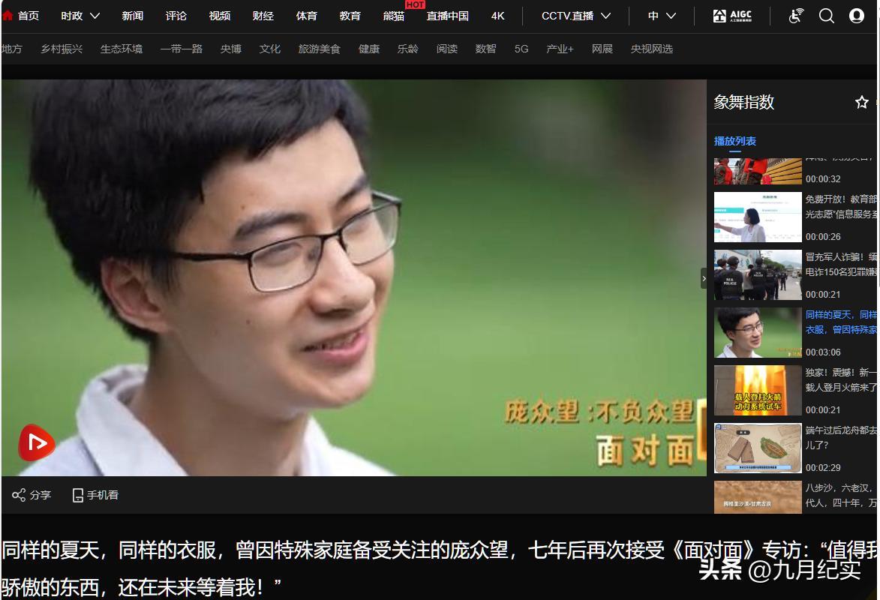880x600 pixels.
Task: Collapse the playlist side panel arrow
Action: [704, 278]
